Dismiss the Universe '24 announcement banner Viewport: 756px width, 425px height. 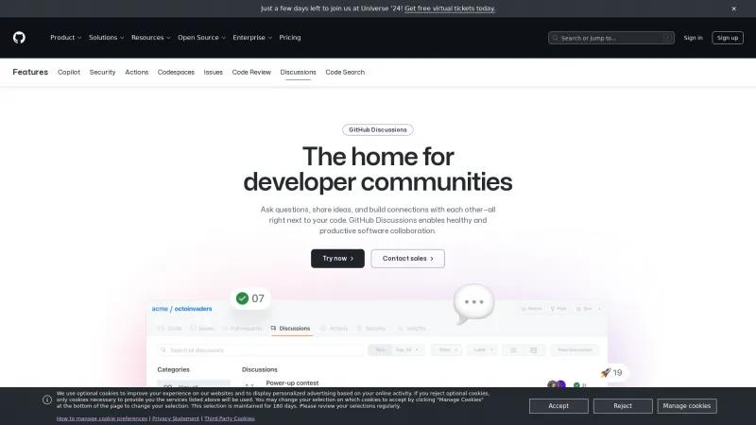pos(734,8)
